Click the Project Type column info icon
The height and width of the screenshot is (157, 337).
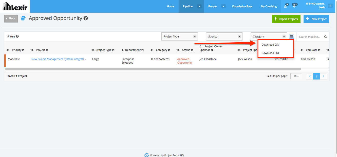[x=113, y=50]
